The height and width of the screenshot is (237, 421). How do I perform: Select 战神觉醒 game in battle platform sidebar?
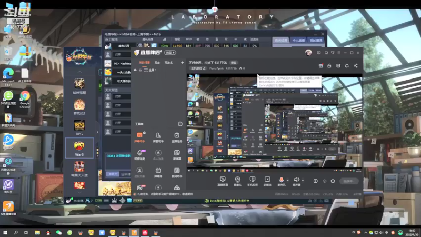[79, 86]
